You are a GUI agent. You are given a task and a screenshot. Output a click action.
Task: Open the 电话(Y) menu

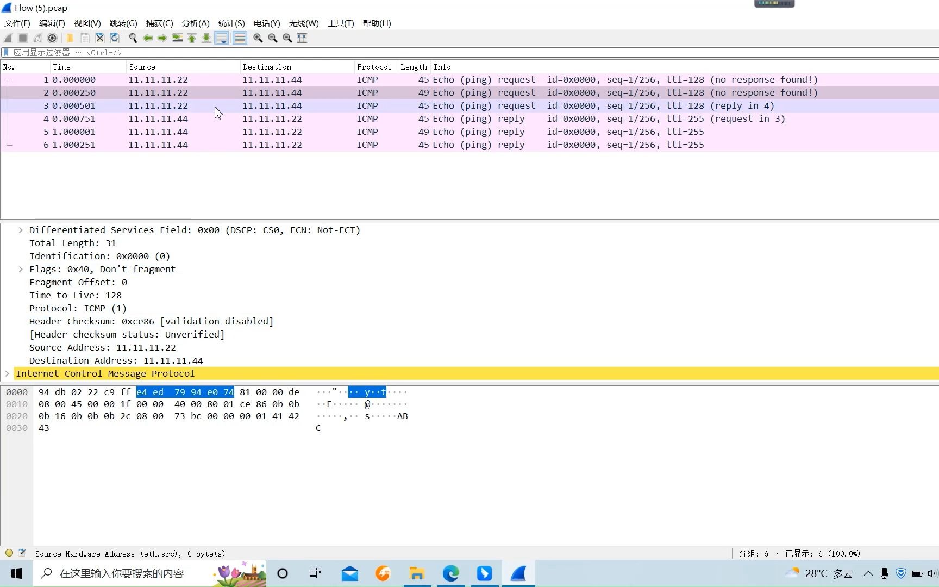(267, 23)
